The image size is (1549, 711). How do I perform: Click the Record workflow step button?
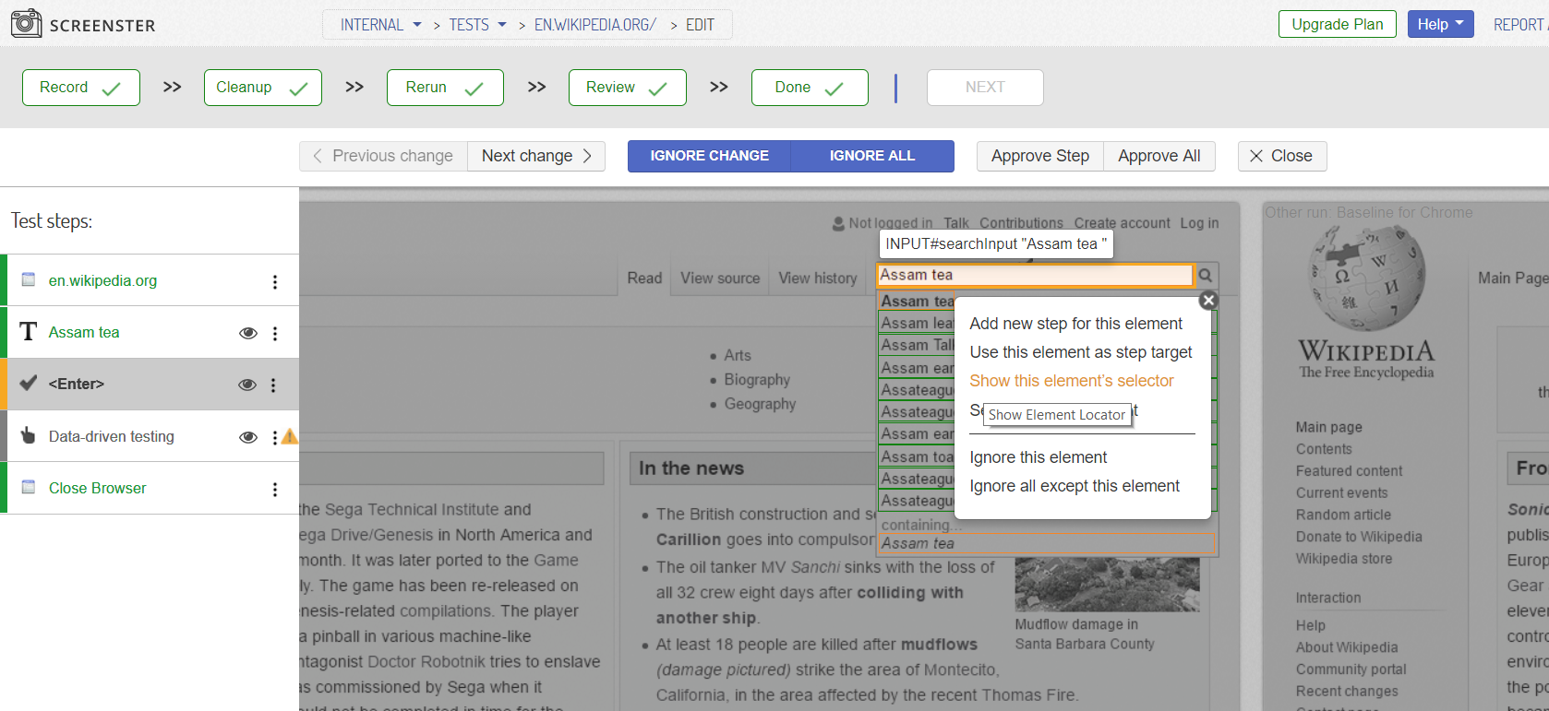(81, 88)
